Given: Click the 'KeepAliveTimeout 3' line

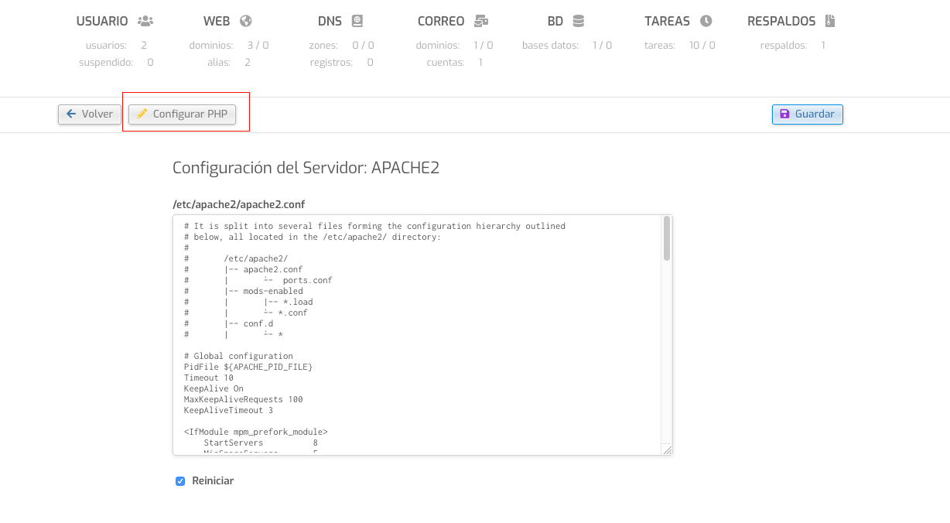Looking at the screenshot, I should tap(228, 410).
